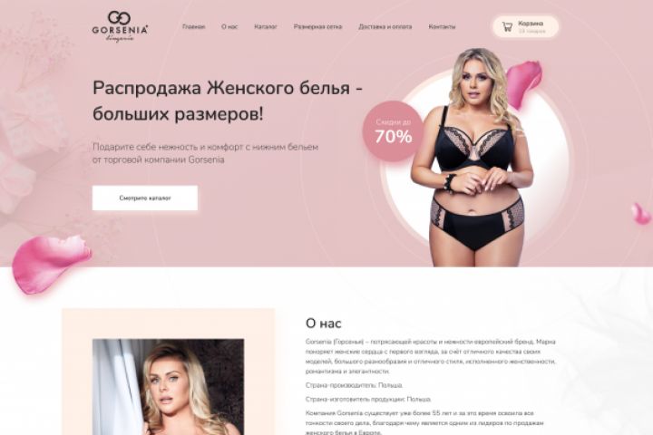The width and height of the screenshot is (653, 435).
Task: Click the About section model photo
Action: pos(169,387)
